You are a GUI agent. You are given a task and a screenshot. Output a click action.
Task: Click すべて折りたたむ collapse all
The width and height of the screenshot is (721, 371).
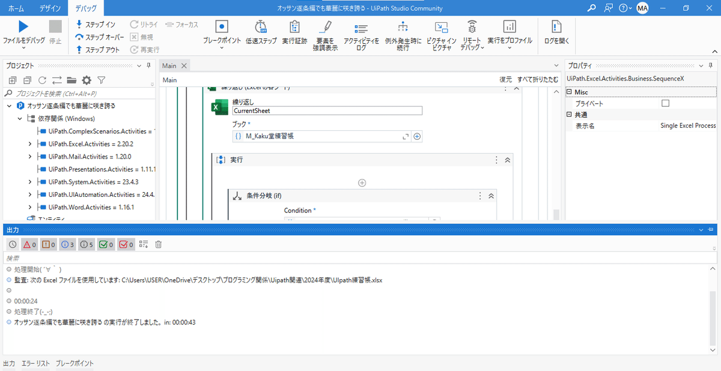pyautogui.click(x=538, y=79)
